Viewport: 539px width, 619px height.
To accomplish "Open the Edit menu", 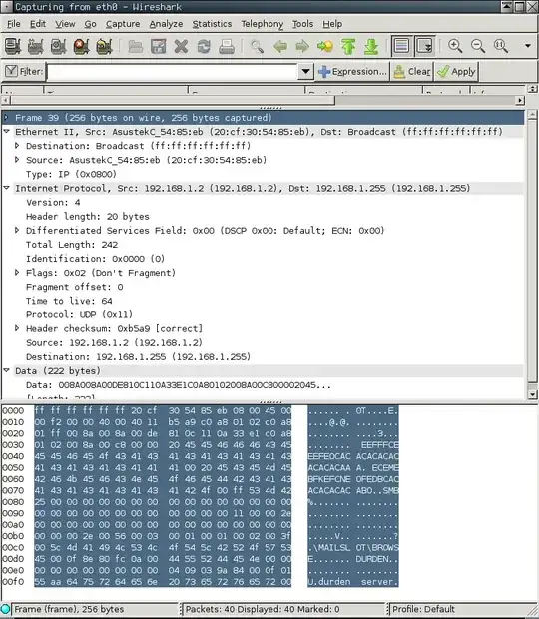I will click(38, 24).
